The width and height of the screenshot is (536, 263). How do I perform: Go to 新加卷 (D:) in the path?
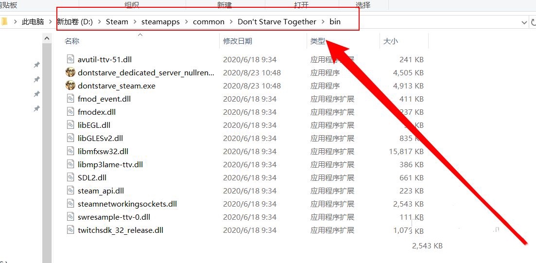click(x=74, y=22)
